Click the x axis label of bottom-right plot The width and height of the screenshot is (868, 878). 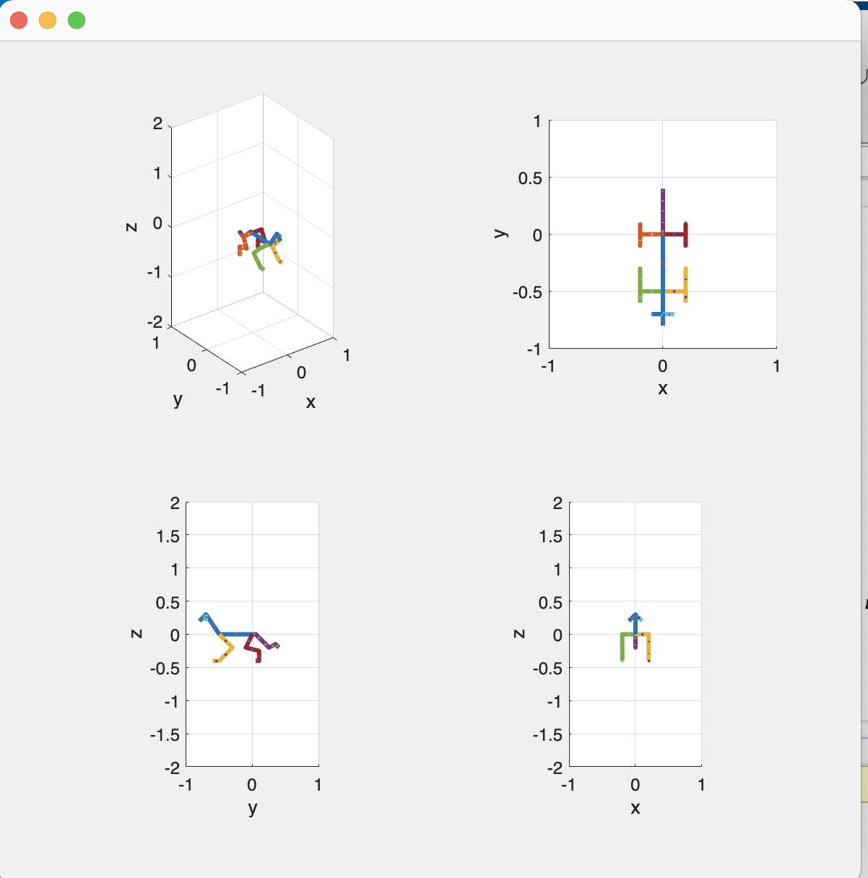[x=635, y=808]
